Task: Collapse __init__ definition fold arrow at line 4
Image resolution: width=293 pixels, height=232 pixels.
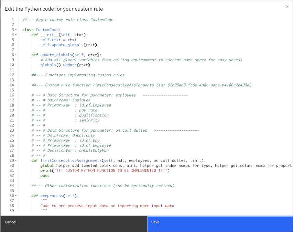Action: point(16,35)
